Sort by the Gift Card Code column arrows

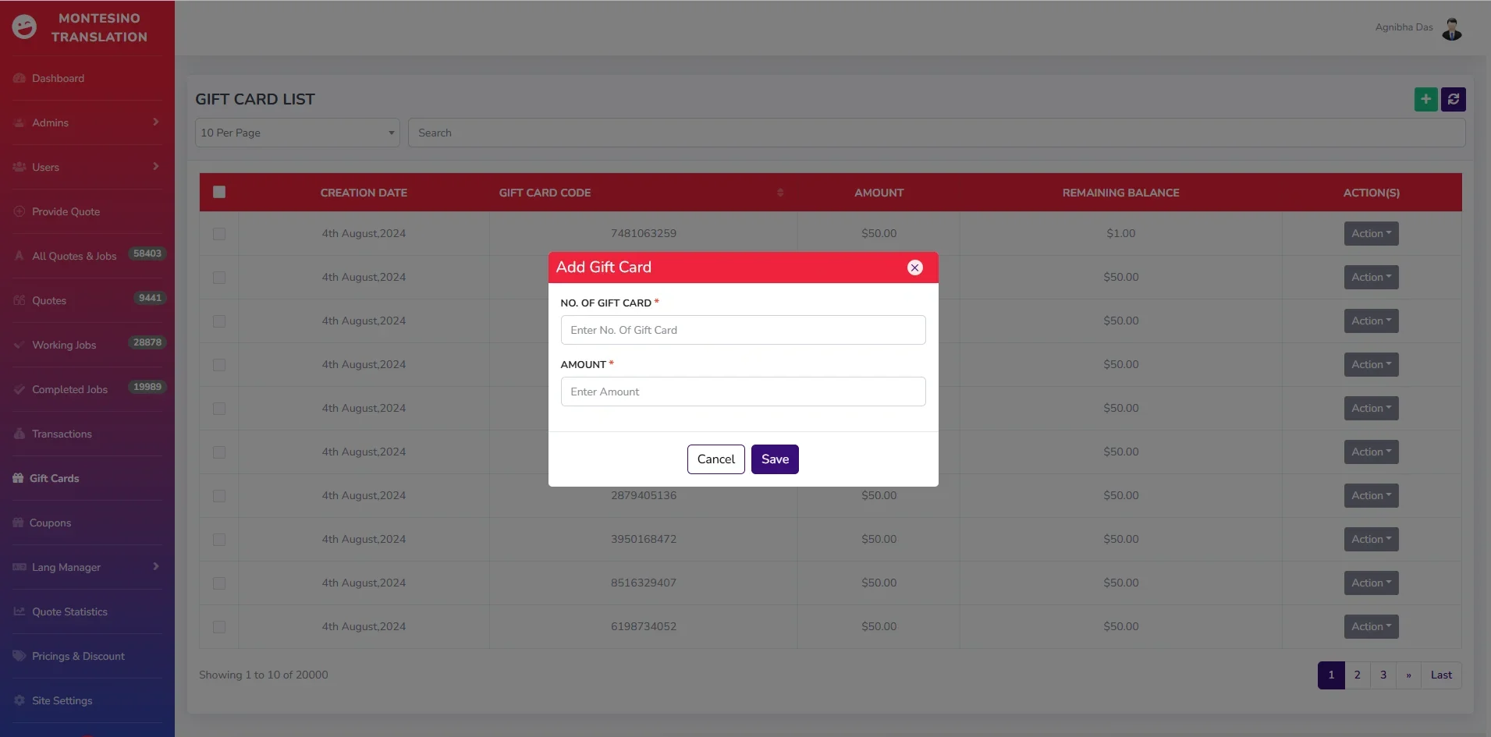click(779, 193)
